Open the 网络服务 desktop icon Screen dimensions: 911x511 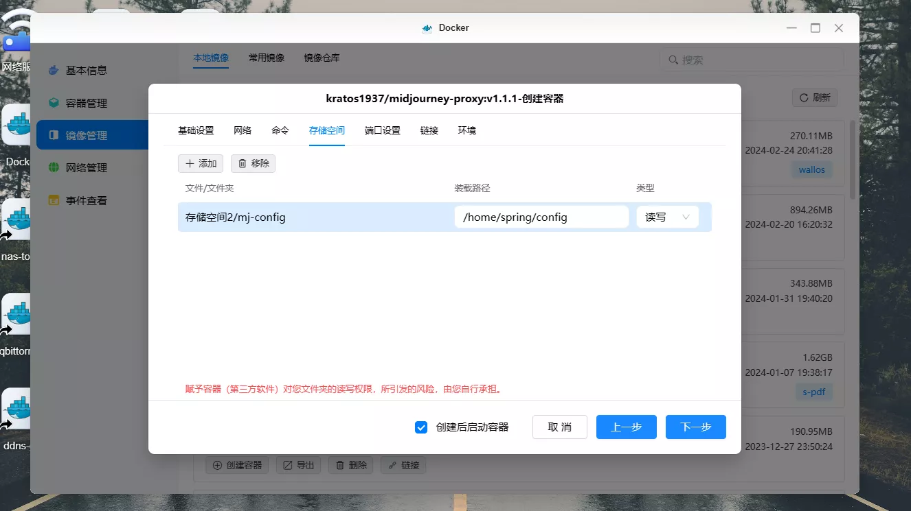(16, 41)
